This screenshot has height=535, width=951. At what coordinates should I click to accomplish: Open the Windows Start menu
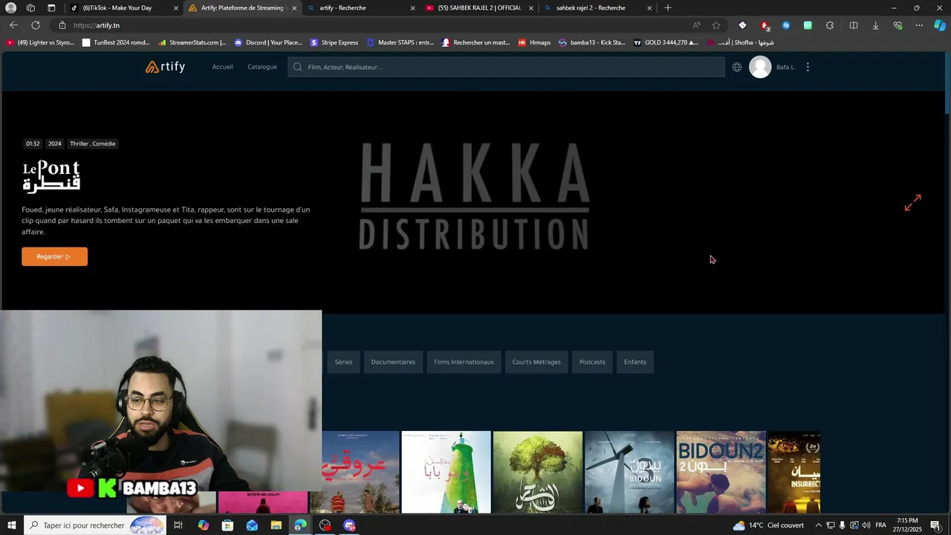[11, 525]
